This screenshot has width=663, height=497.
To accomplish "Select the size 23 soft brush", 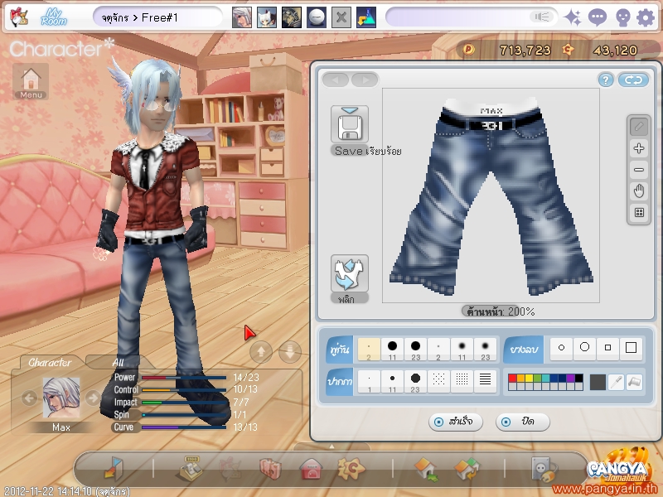I will (485, 349).
